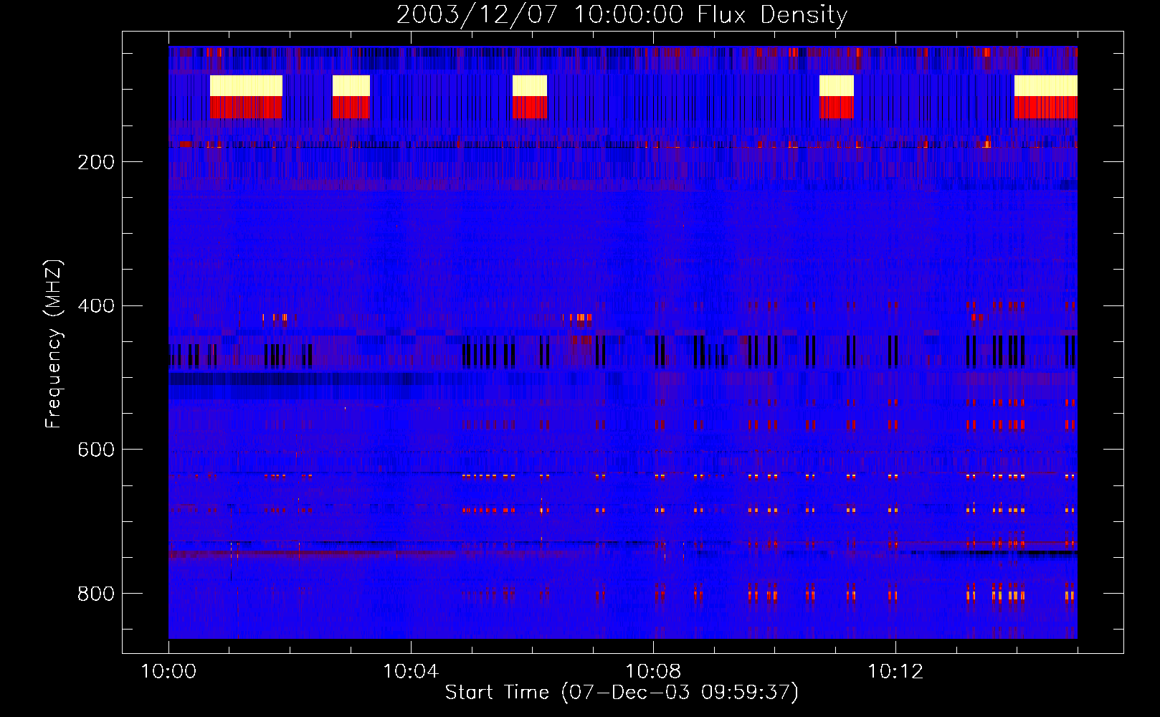Screen dimensions: 1160x717
Task: Click the 'Frequency (MHZ)' axis label
Action: pos(54,344)
